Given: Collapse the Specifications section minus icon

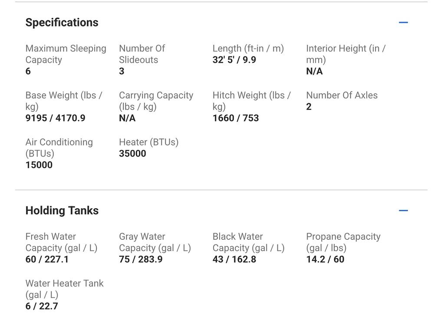Looking at the screenshot, I should point(403,23).
